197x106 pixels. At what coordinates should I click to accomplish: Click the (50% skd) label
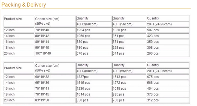tap(43, 71)
